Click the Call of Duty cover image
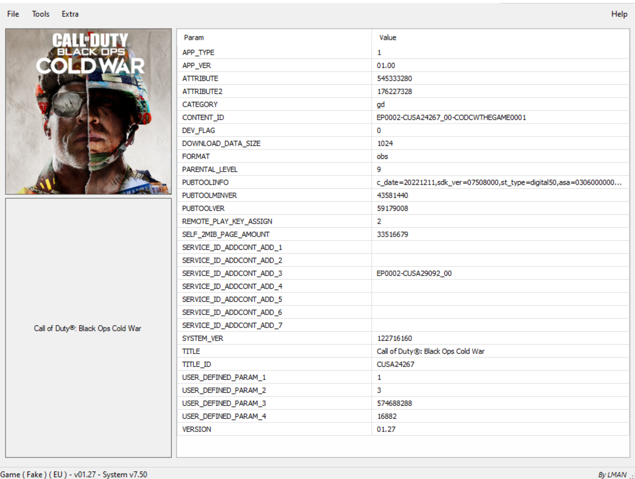This screenshot has width=635, height=479. (88, 111)
